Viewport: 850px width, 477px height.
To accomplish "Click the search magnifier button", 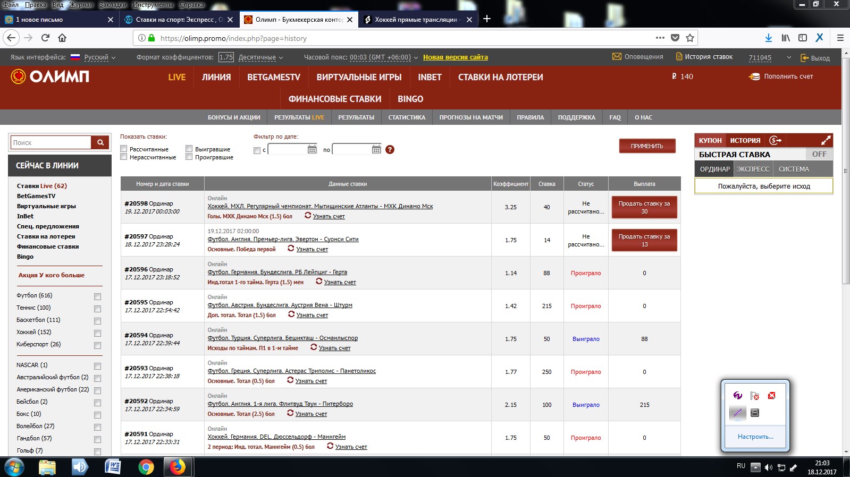I will click(x=100, y=142).
